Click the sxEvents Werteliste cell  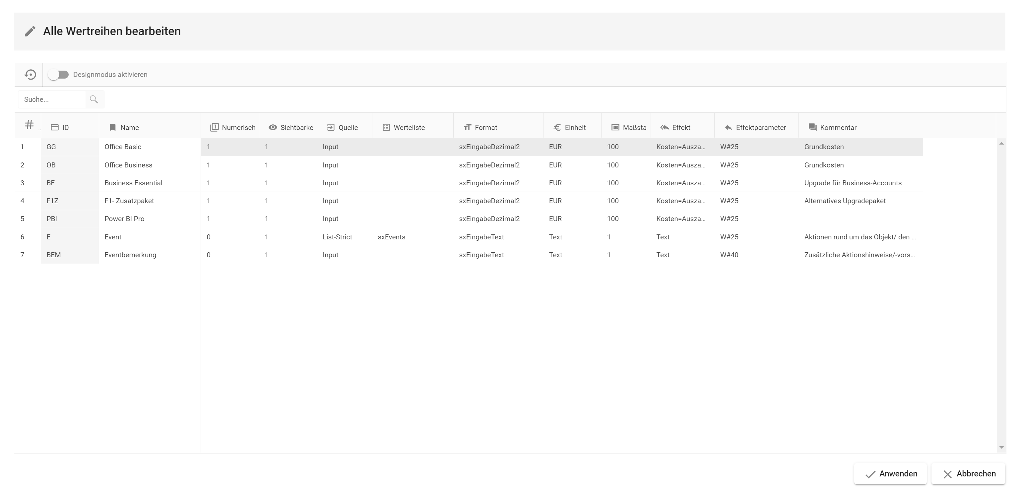(x=391, y=237)
